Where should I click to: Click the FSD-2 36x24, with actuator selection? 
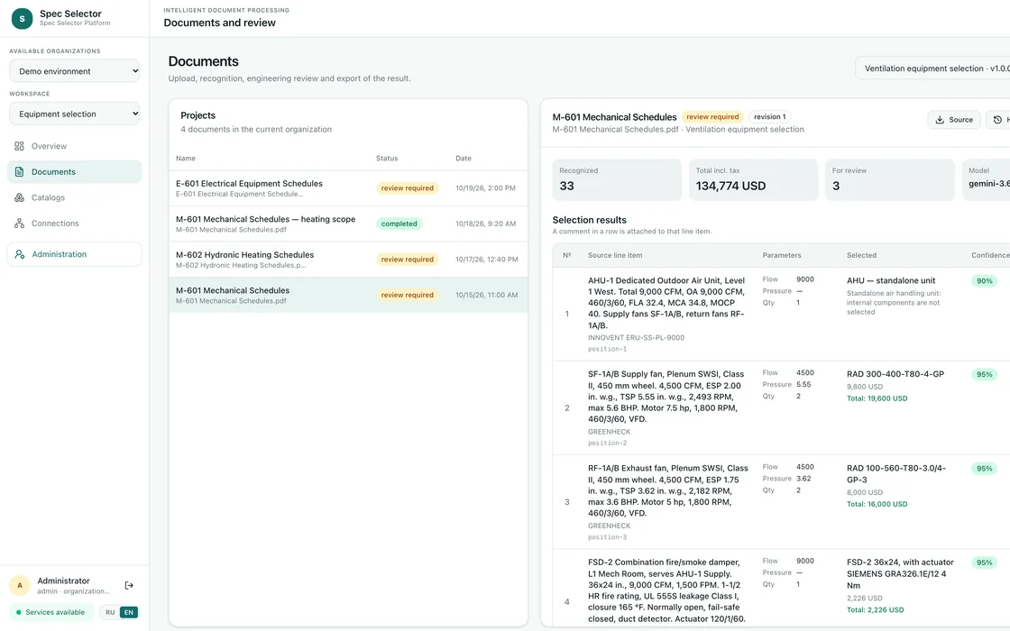(901, 573)
